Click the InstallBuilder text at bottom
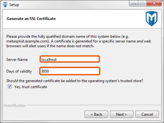Image resolution: width=164 pixels, height=123 pixels. click(x=15, y=106)
